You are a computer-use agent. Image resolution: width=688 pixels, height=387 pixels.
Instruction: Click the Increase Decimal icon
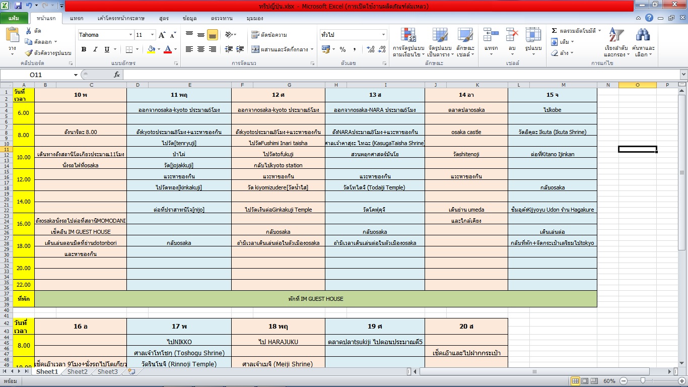371,49
